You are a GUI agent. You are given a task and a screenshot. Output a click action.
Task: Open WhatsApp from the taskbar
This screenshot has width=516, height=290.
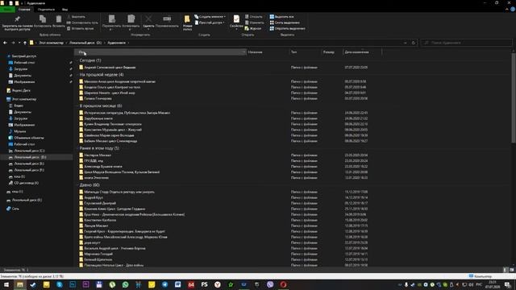(126, 284)
